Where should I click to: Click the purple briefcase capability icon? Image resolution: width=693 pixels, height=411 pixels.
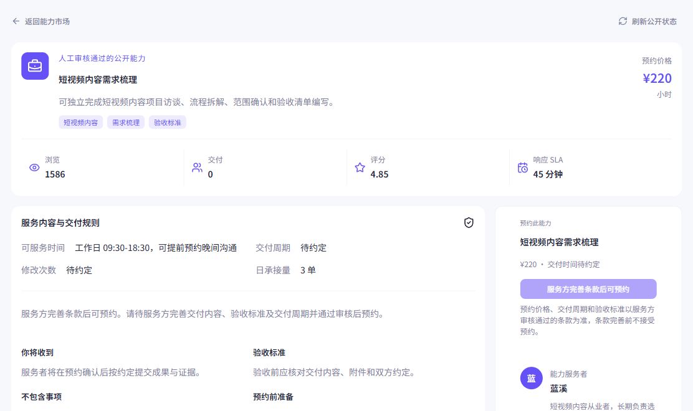pos(35,66)
